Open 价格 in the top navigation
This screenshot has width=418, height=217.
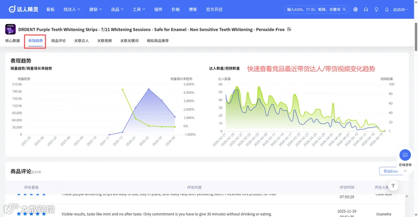pyautogui.click(x=176, y=9)
